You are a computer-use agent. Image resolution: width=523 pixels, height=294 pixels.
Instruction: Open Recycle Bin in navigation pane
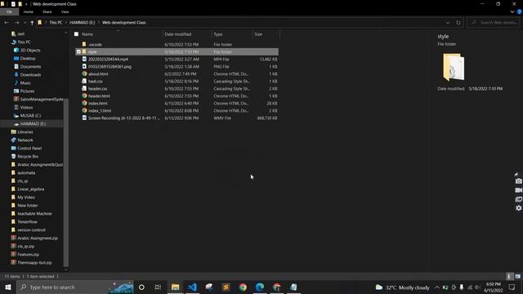(28, 156)
